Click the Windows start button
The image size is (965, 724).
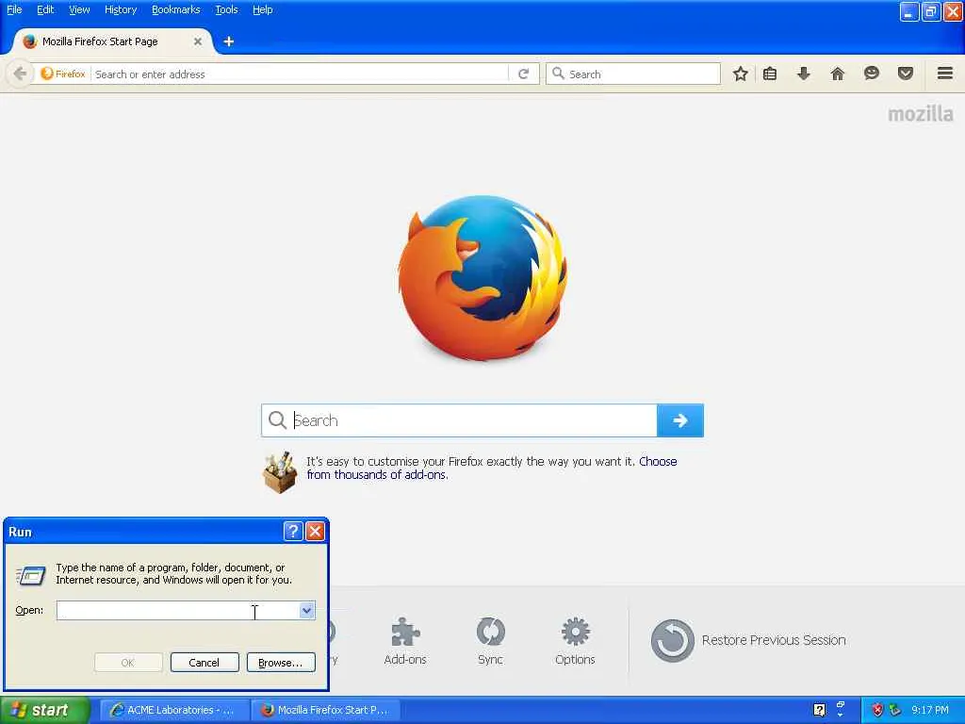point(44,710)
